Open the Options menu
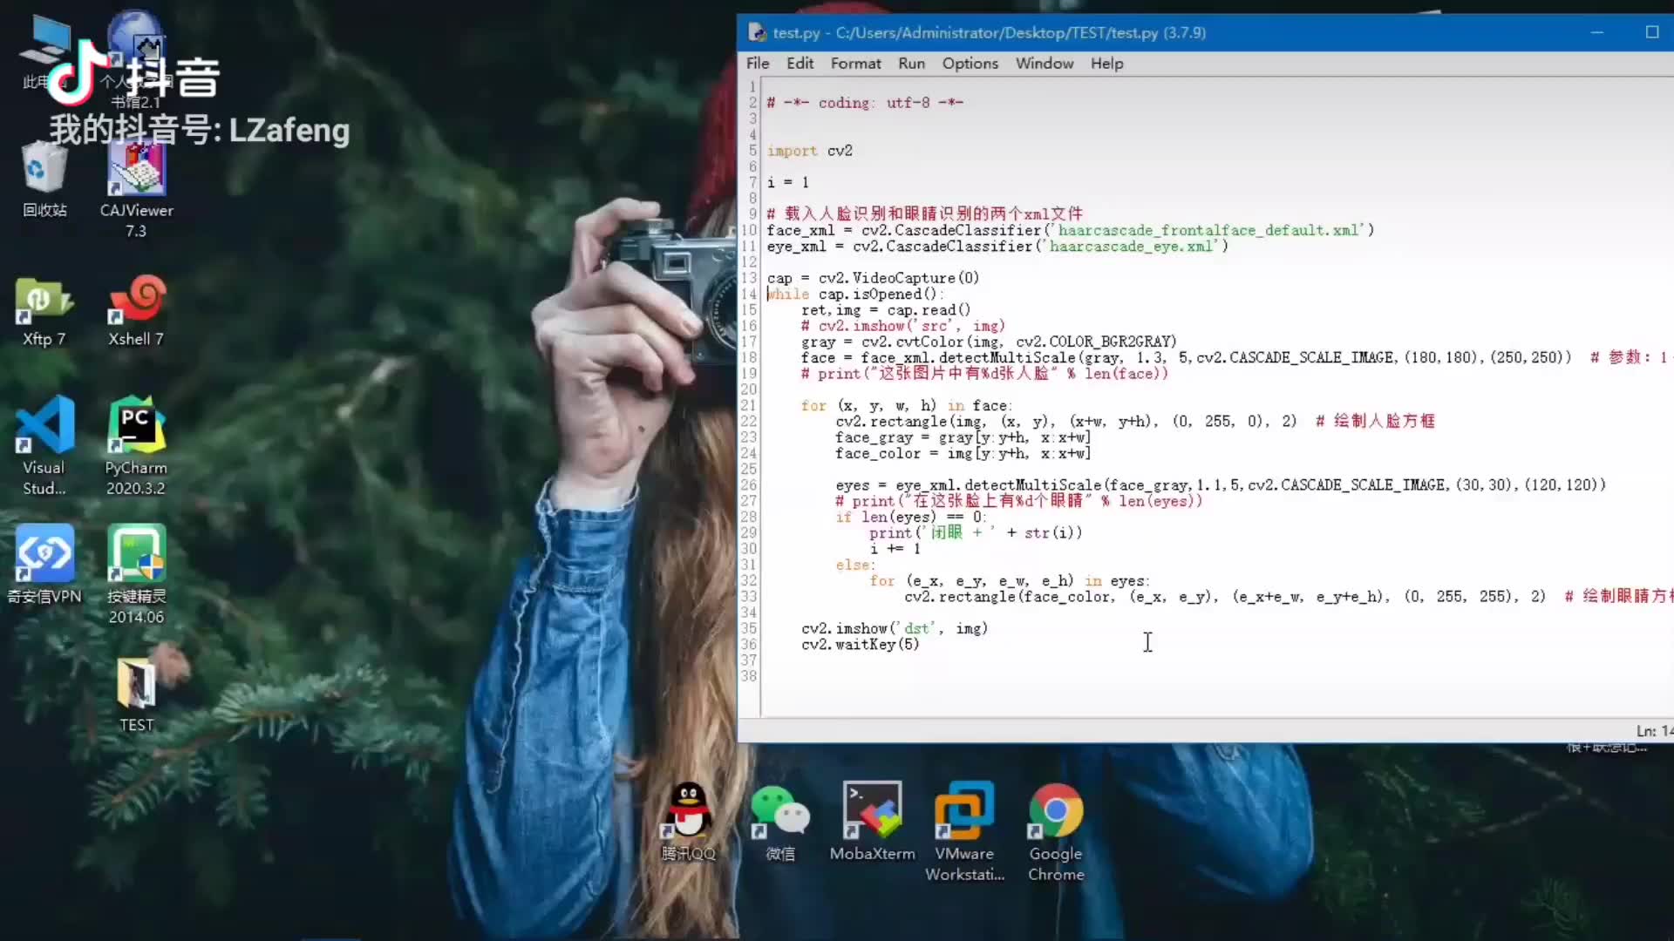1674x941 pixels. [970, 63]
